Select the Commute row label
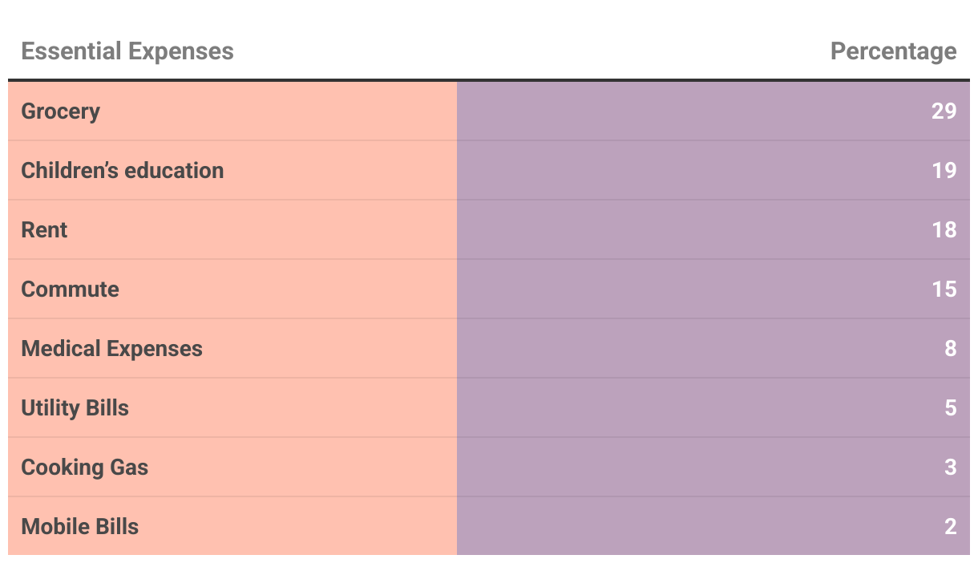978x563 pixels. 70,289
